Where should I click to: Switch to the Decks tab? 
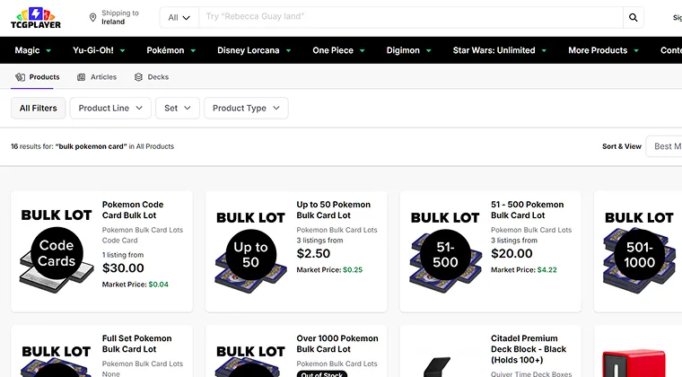152,77
